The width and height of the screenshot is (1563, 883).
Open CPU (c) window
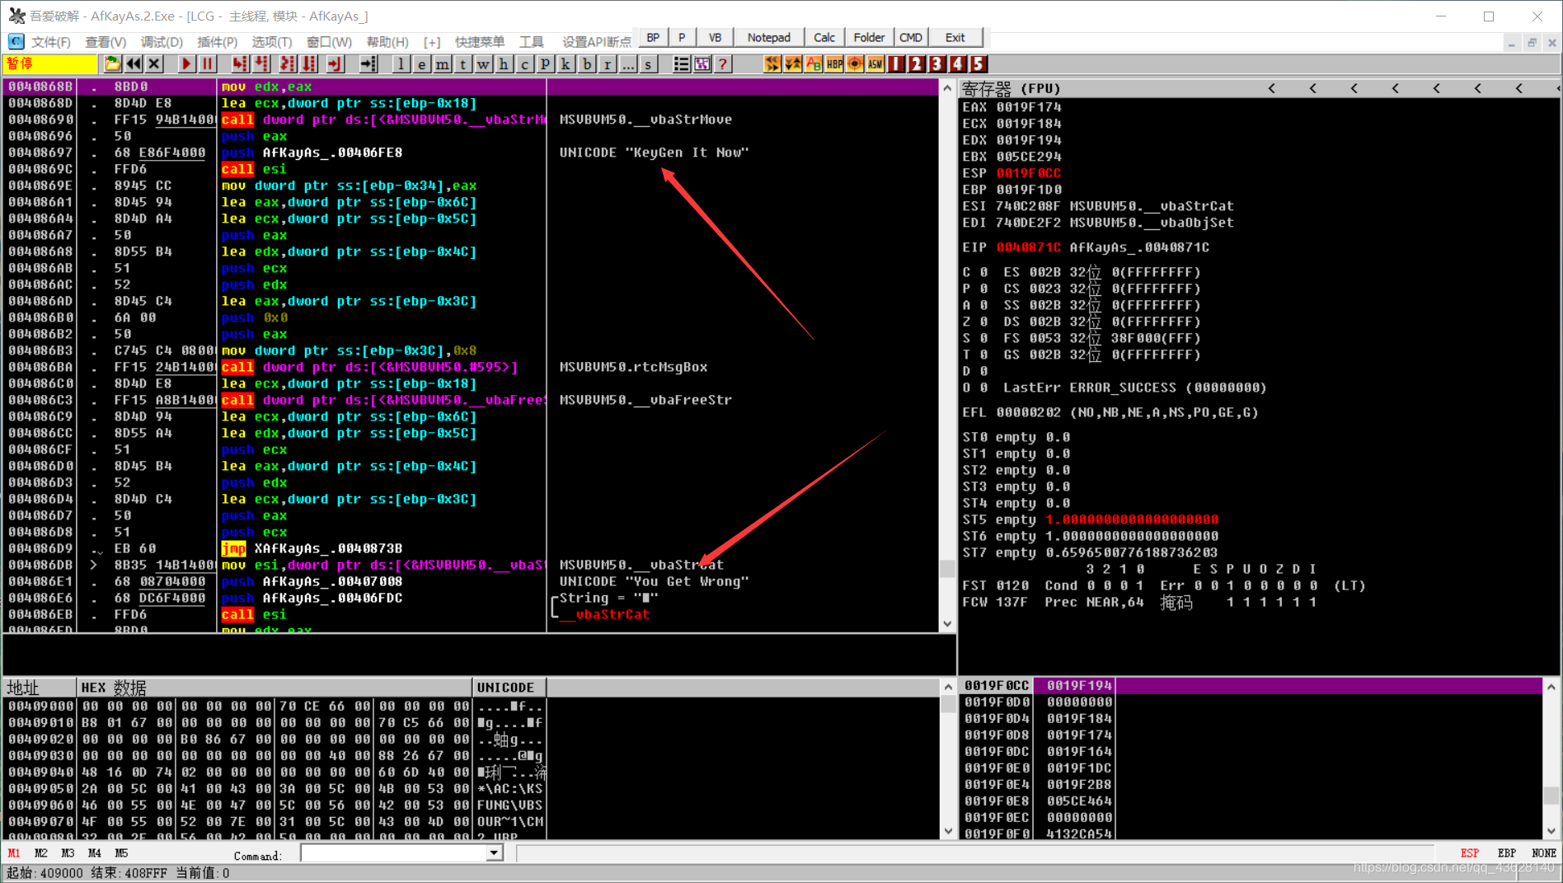(x=524, y=64)
